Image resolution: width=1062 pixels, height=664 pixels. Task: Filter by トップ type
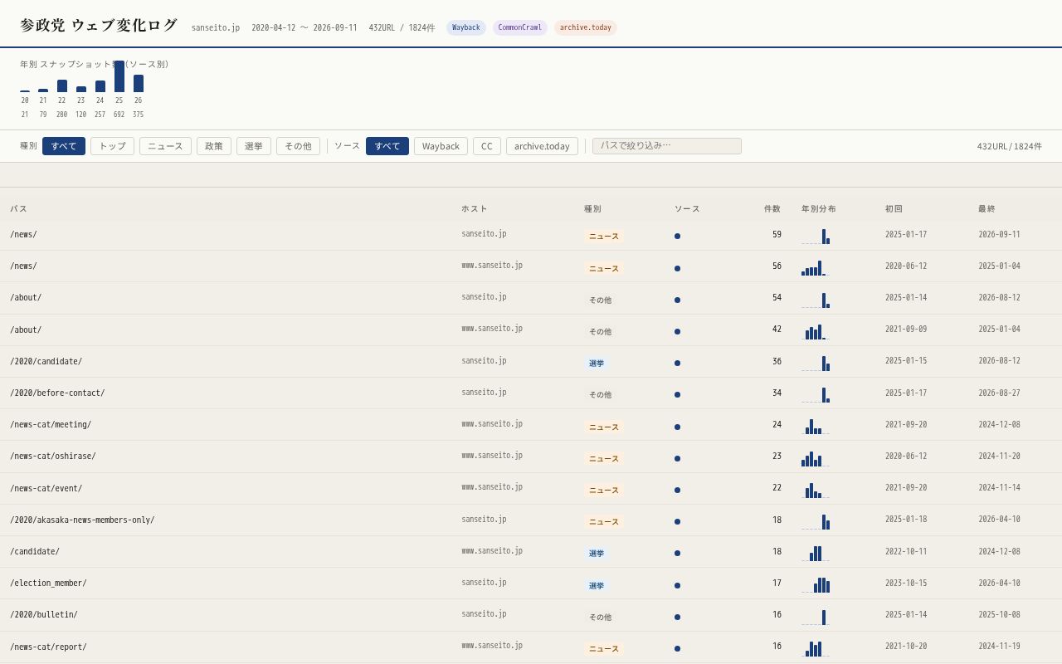pyautogui.click(x=112, y=146)
